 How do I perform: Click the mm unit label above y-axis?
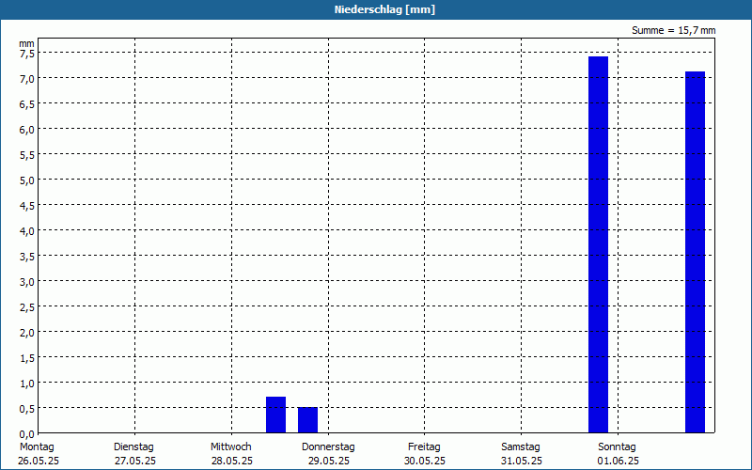tap(26, 43)
